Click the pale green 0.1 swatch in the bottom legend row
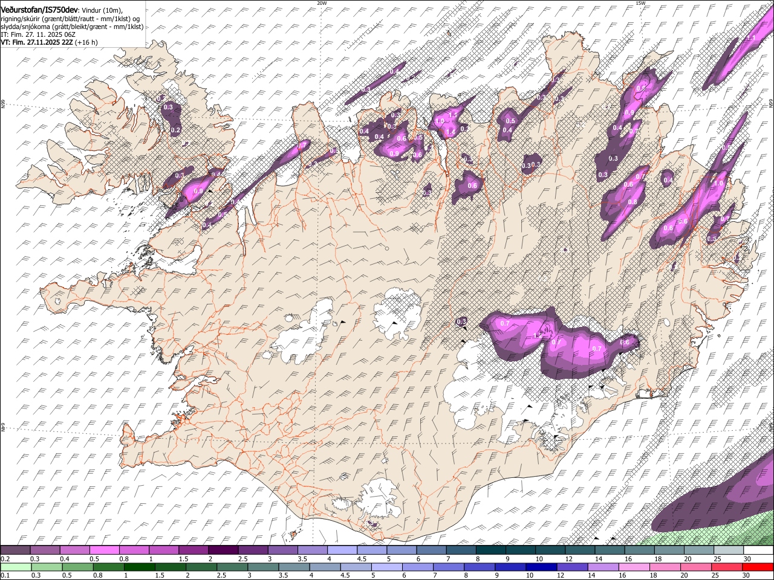The height and width of the screenshot is (580, 774). tap(16, 567)
